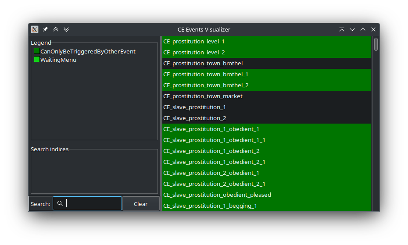The height and width of the screenshot is (245, 408).
Task: Click the double down chevron icon
Action: pos(66,29)
